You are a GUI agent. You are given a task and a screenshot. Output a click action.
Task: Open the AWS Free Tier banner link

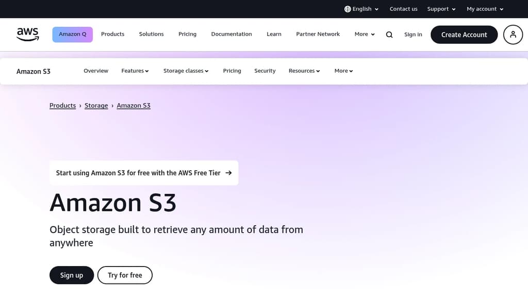pos(144,173)
